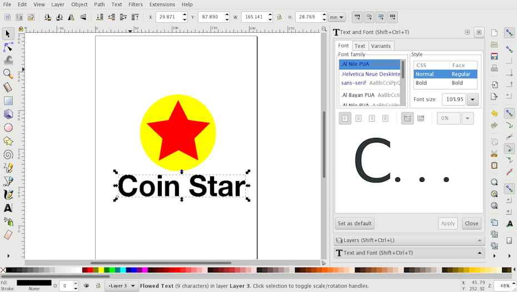
Task: Pick the Rectangle drawing tool
Action: tap(8, 101)
